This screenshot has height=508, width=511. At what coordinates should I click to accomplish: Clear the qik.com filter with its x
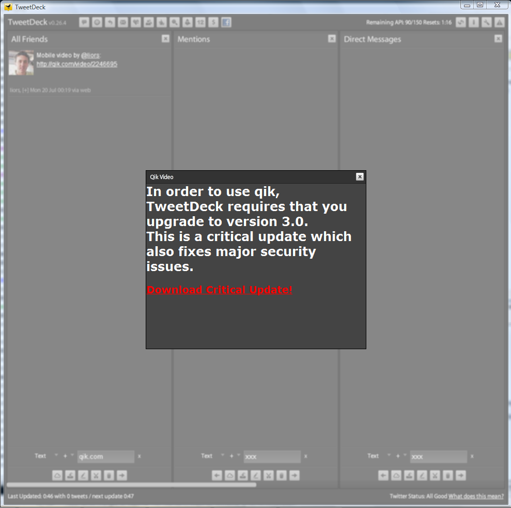pos(140,456)
